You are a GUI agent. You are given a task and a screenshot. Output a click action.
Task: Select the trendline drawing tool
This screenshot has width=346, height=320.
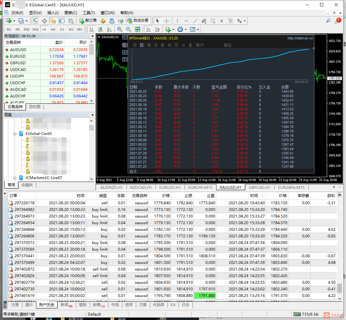coord(195,21)
